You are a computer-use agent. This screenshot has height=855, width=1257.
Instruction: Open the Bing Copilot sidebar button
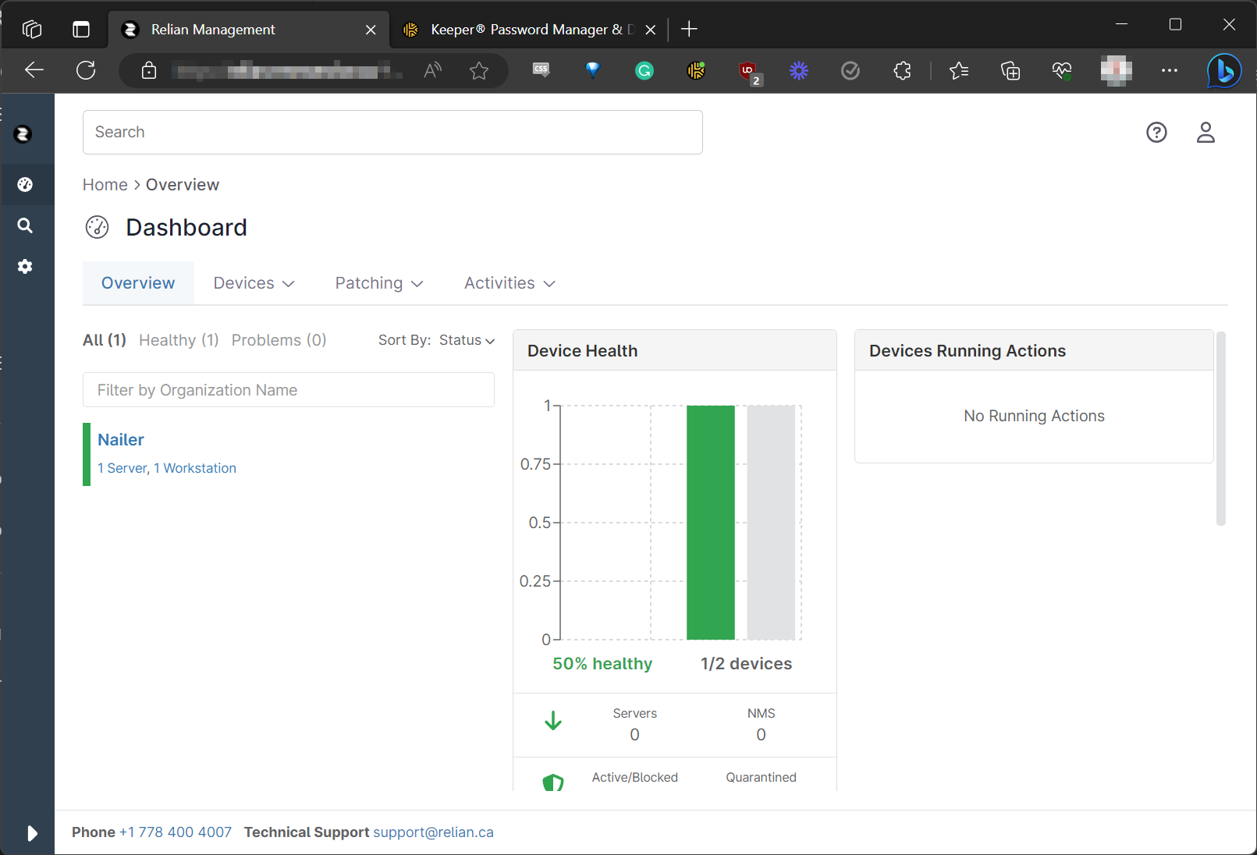click(1224, 71)
